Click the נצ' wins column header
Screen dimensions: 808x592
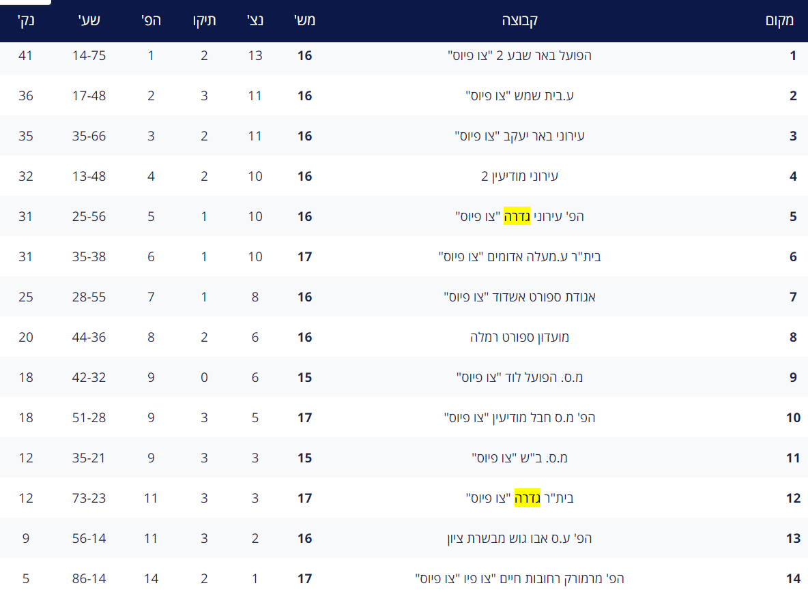click(255, 20)
